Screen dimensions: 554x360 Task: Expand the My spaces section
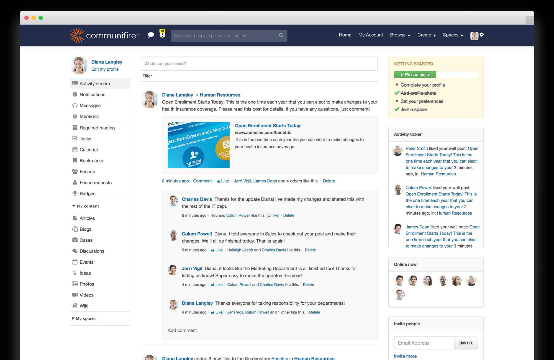coord(84,318)
